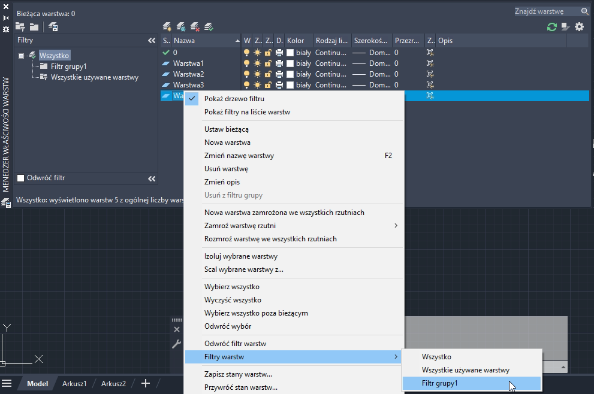Screen dimensions: 594x394
Task: Toggle the padlock lock for Warstwa3
Action: tap(268, 85)
